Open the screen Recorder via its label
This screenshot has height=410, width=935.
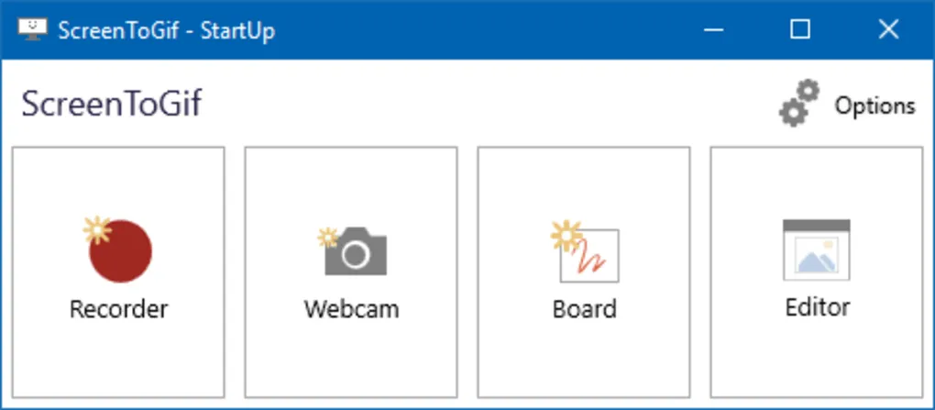pos(119,308)
